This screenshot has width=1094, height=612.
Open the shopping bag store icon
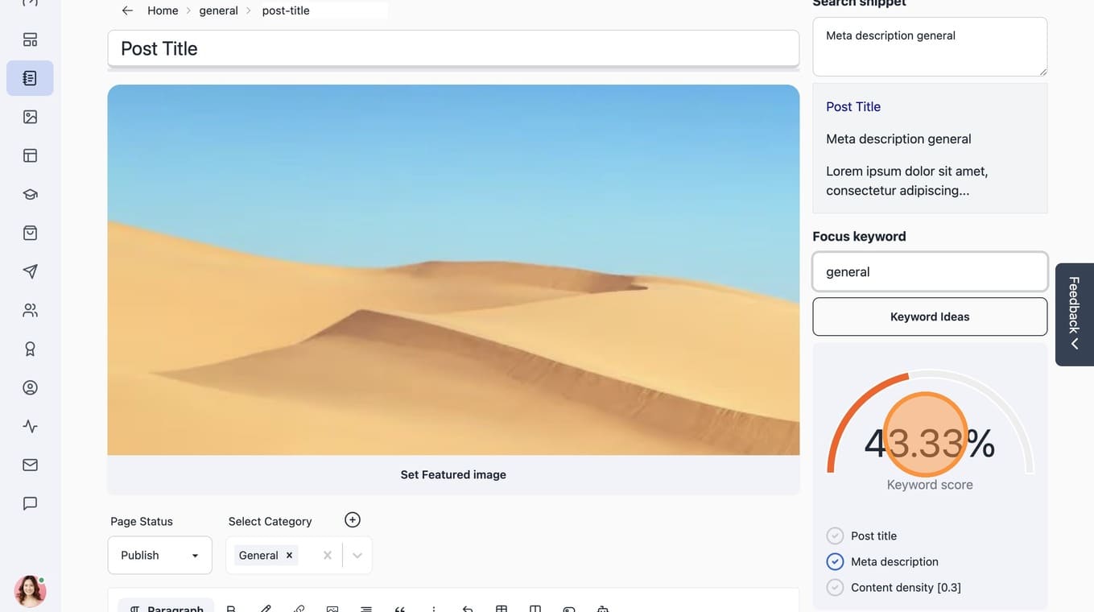pyautogui.click(x=30, y=233)
